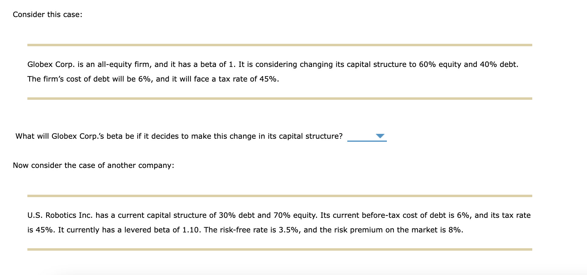Click the Globex Corp. case description box
This screenshot has width=587, height=275.
click(x=274, y=71)
